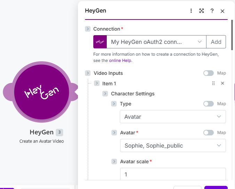Open the My HeyGen oAuth2 connection dropdown
Image resolution: width=235 pixels, height=189 pixels.
156,42
